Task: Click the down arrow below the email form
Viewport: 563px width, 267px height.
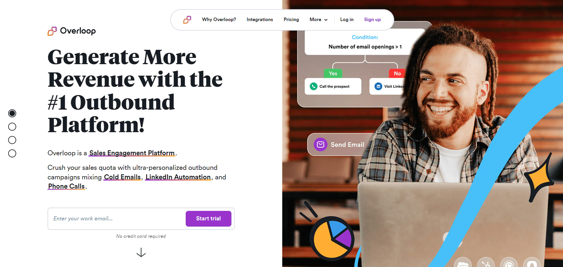Action: point(141,252)
